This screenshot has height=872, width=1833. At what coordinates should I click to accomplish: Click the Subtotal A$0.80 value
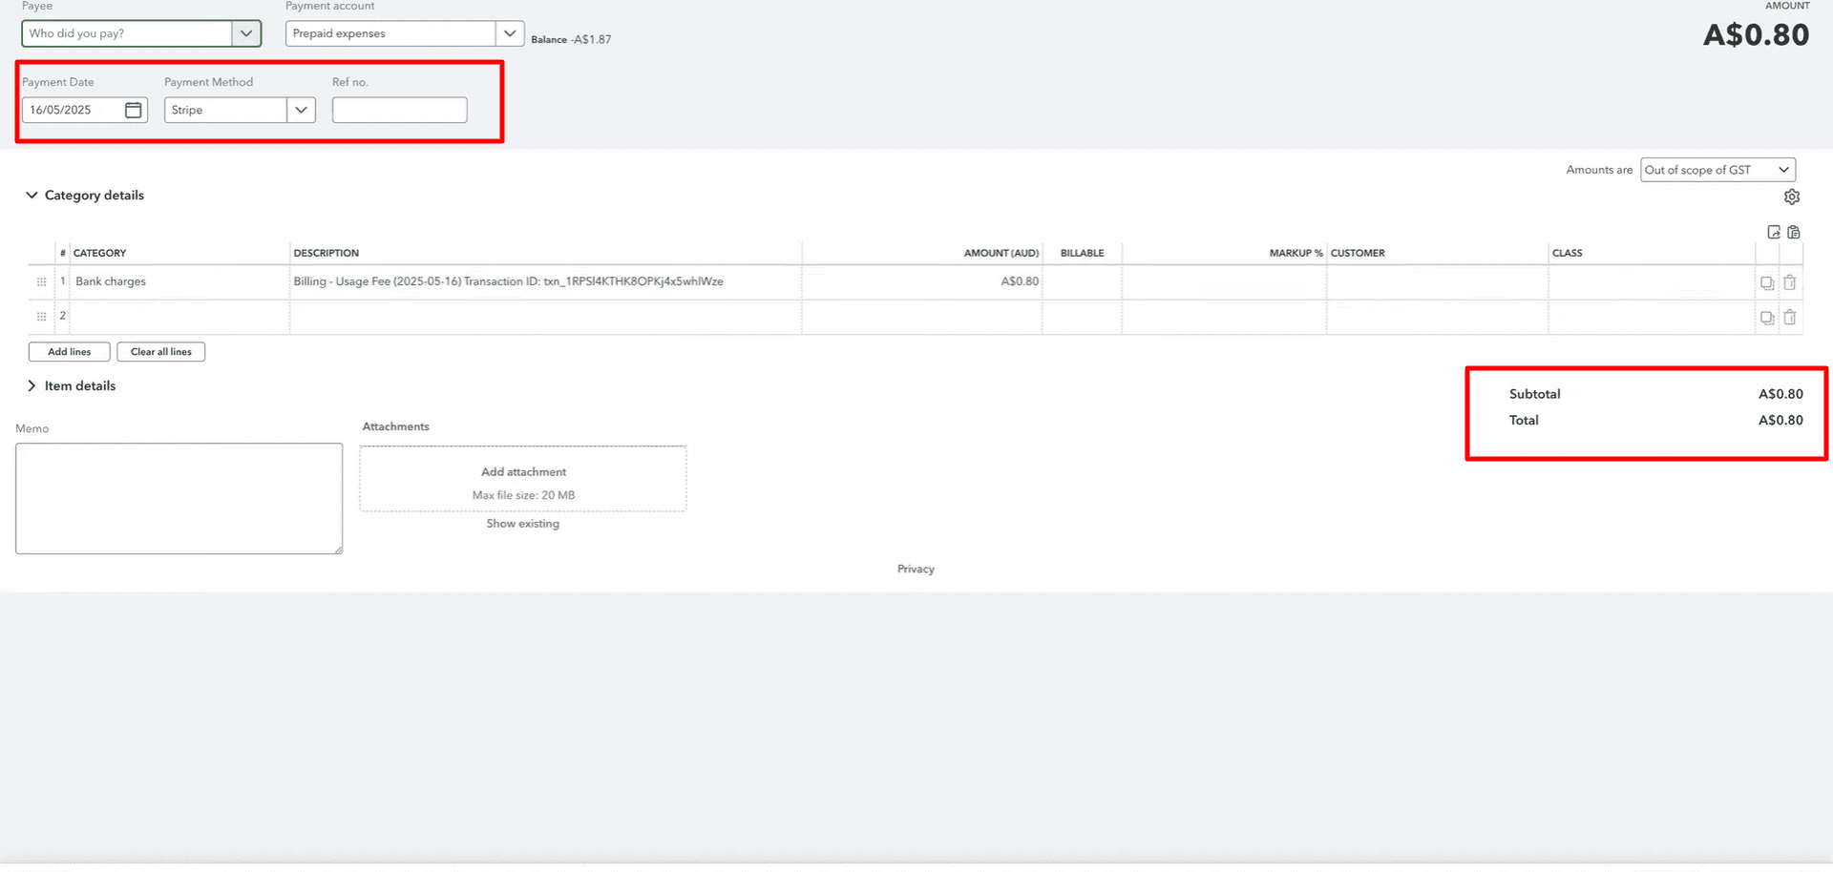click(1780, 394)
